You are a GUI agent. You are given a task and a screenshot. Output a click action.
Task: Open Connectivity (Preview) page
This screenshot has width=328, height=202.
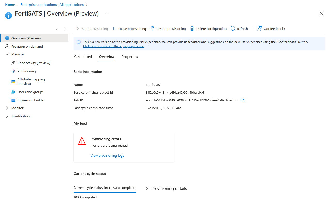click(x=34, y=63)
